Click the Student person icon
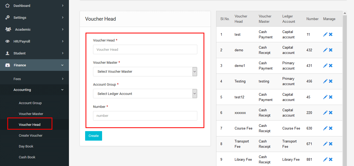Viewport: 354px width, 166px height. 8,53
